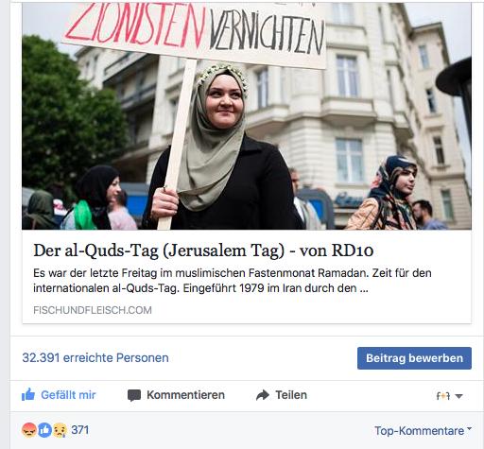Click the FISCHUNDFLEISCH.COM source link
The width and height of the screenshot is (484, 449).
point(93,310)
